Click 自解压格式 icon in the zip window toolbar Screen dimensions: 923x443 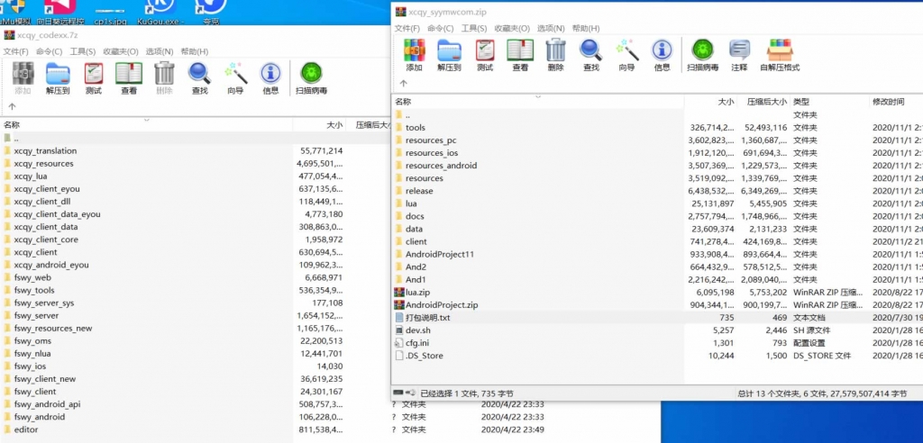pyautogui.click(x=780, y=54)
